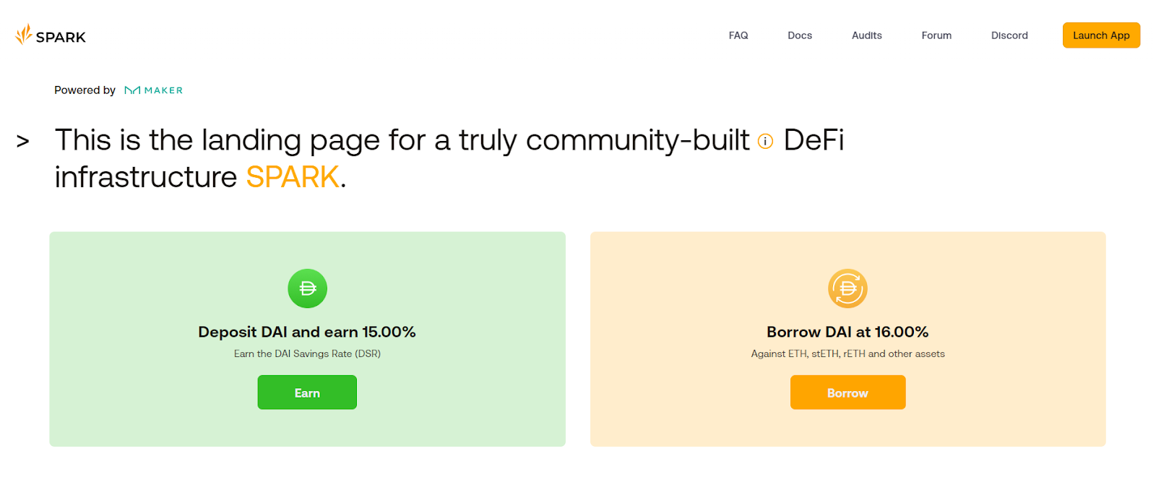Open the Discord link in header
This screenshot has width=1156, height=480.
1009,35
